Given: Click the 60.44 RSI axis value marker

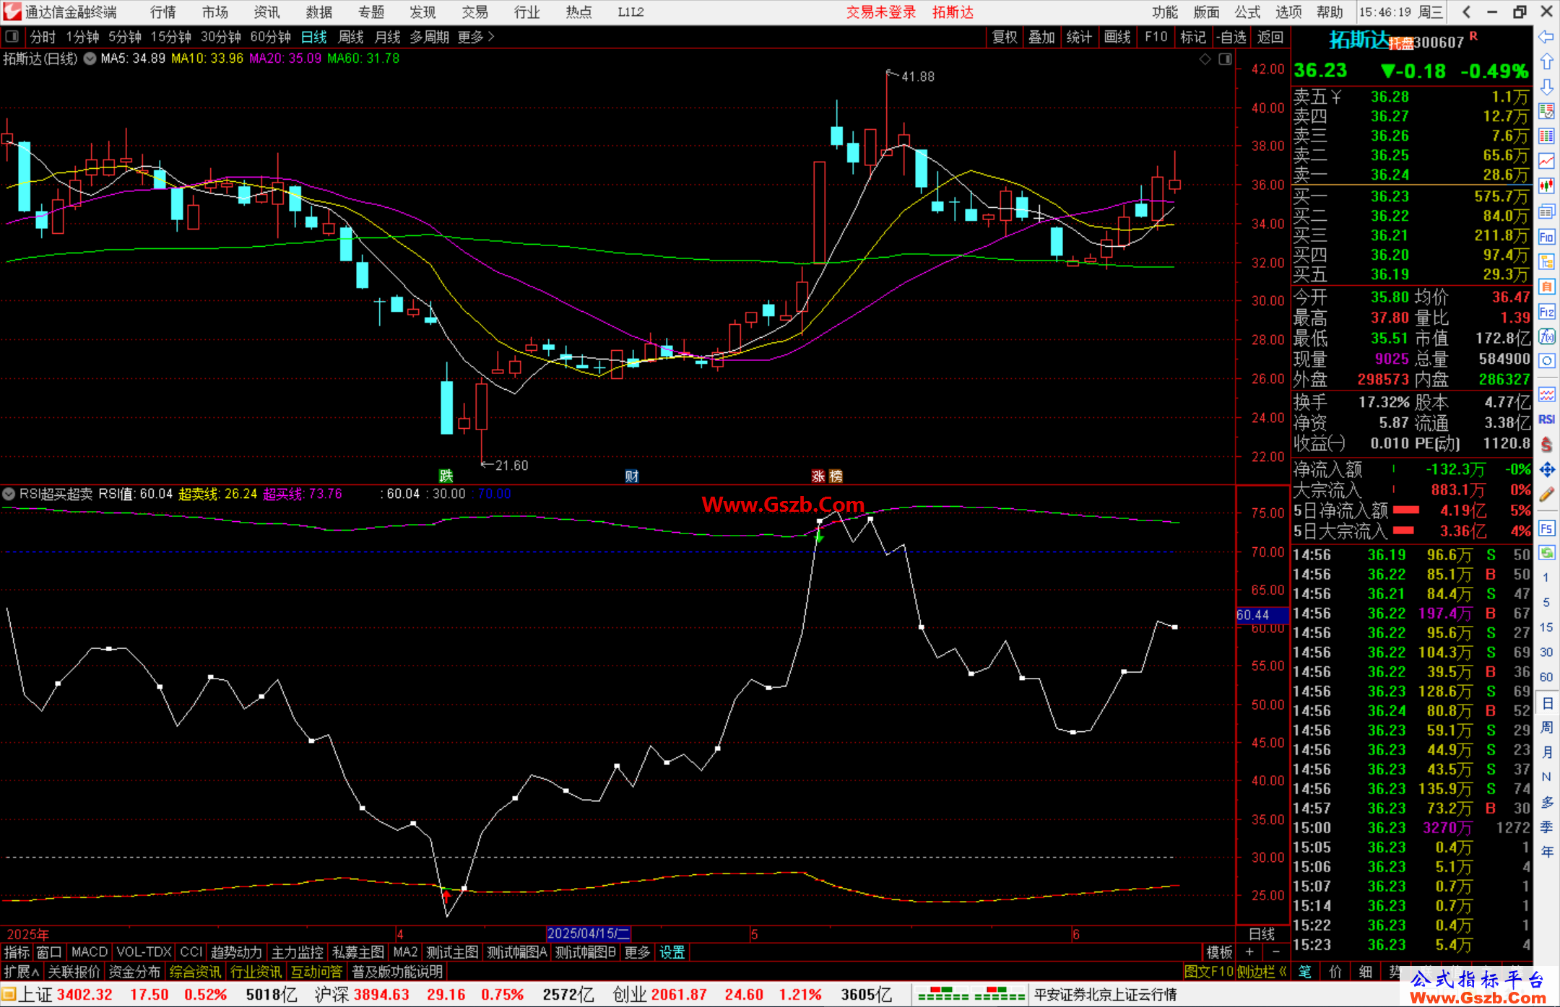Looking at the screenshot, I should click(1262, 615).
